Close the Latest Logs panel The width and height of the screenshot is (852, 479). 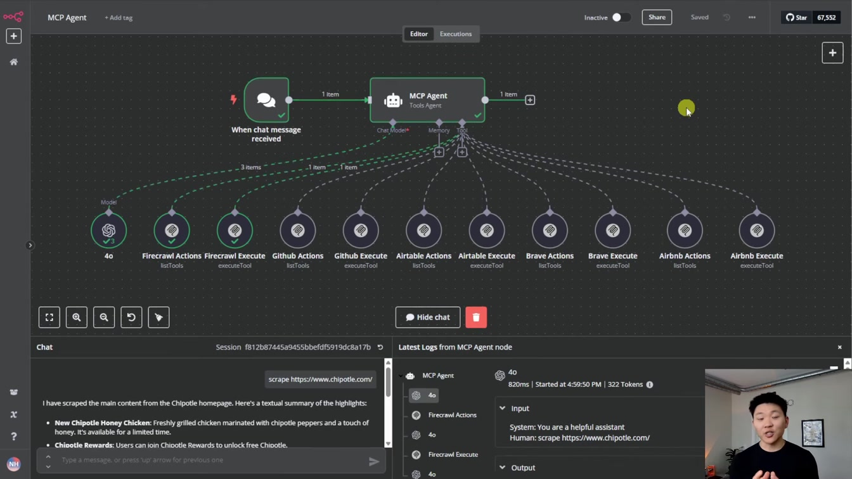click(839, 347)
